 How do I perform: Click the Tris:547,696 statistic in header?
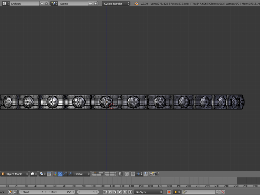coord(199,4)
